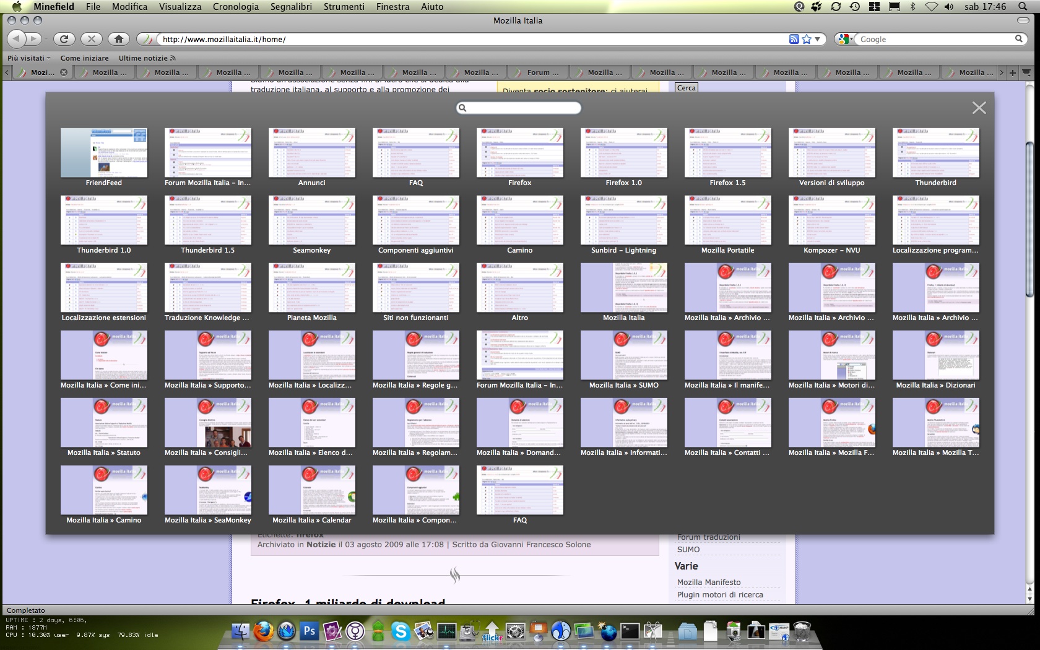Click the Come iniziare bookmark

click(84, 58)
